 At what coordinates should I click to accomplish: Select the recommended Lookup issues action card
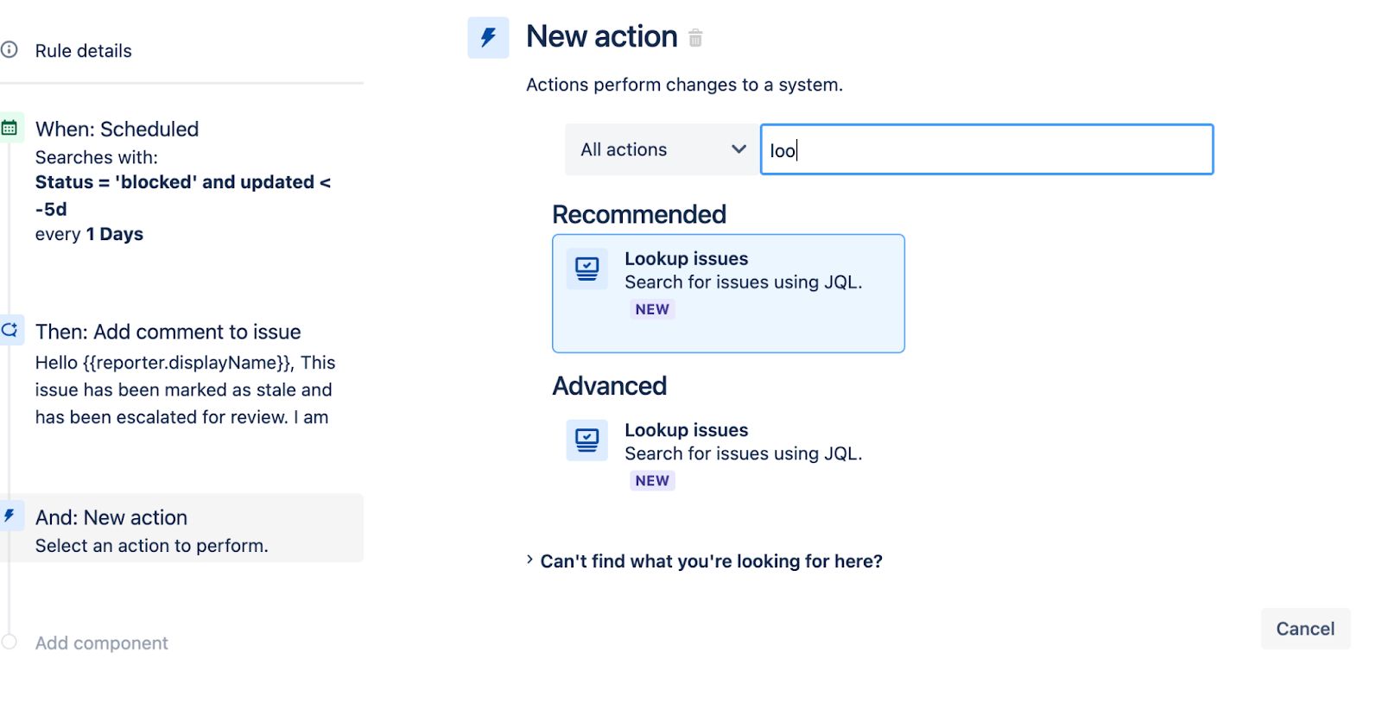point(727,293)
